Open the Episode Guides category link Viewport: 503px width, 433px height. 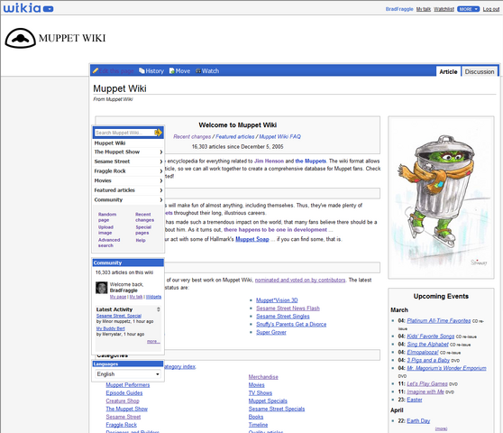[124, 393]
